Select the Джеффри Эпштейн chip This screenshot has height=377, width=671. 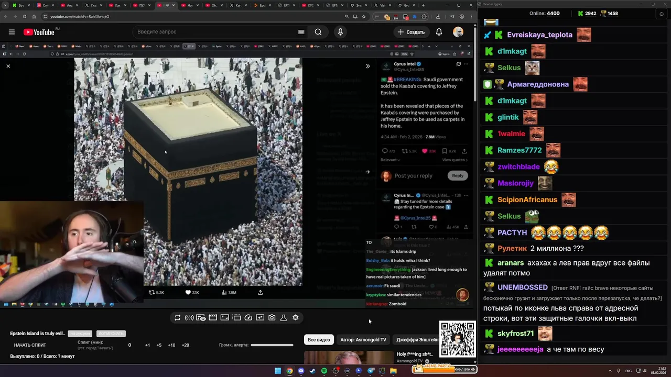coord(417,340)
